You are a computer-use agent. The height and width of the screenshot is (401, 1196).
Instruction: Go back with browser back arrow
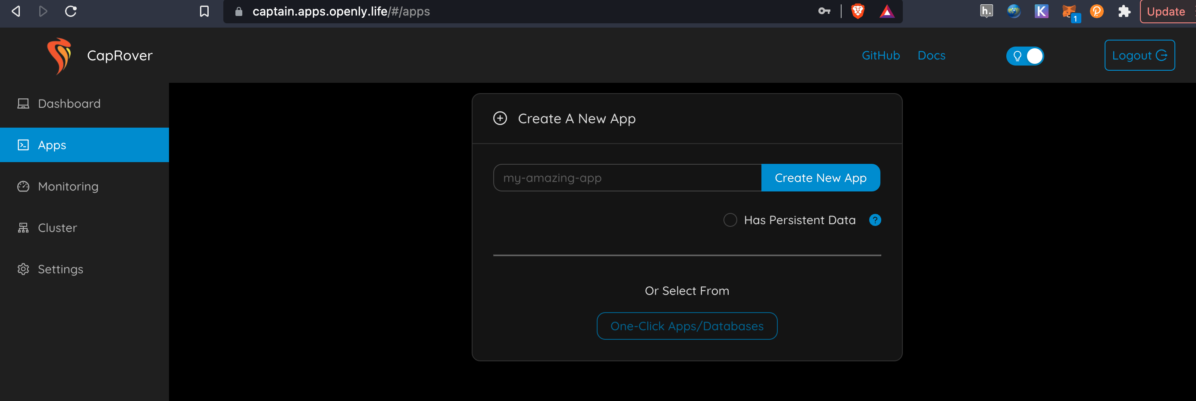(x=16, y=11)
